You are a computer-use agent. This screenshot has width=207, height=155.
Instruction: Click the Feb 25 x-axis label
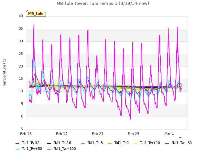coord(134,134)
